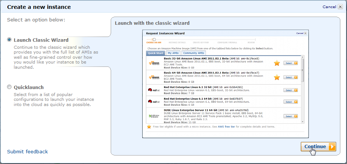Image resolution: width=347 pixels, height=164 pixels.
Task: Switch to Community AMIs tab in preview
Action: tap(194, 53)
